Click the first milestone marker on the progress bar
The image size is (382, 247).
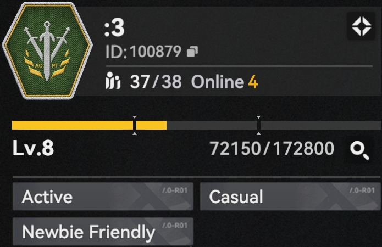tap(135, 125)
